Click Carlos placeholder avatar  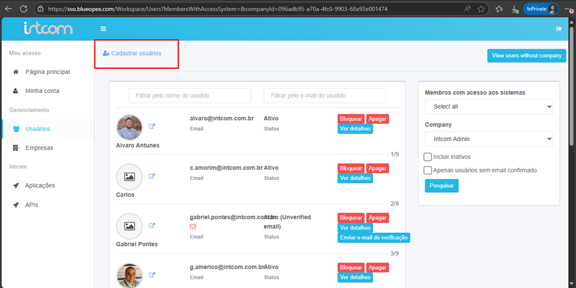point(129,177)
